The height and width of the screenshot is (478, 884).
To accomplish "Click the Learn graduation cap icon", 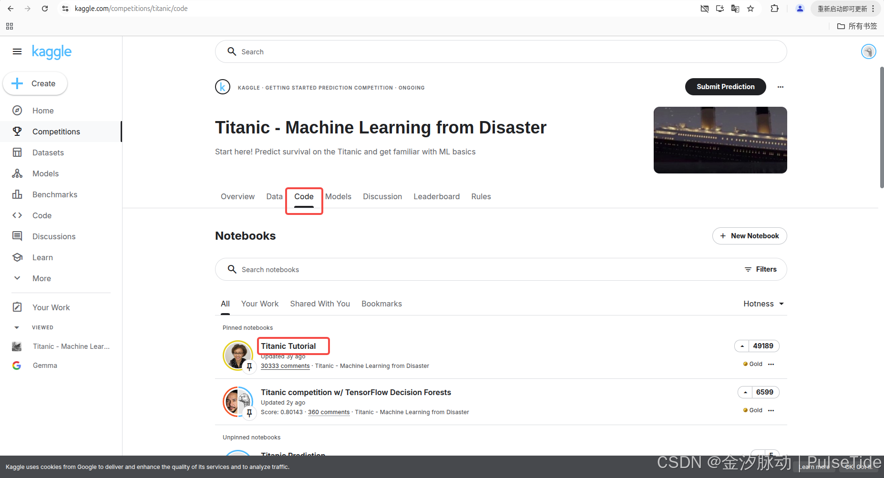I will (17, 257).
